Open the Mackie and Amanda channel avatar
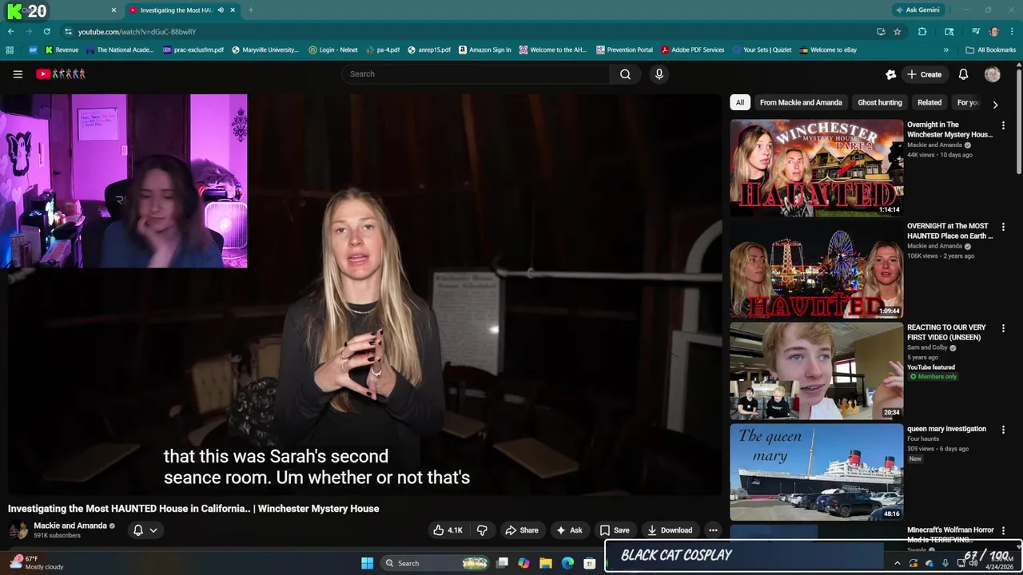The image size is (1023, 575). (18, 530)
